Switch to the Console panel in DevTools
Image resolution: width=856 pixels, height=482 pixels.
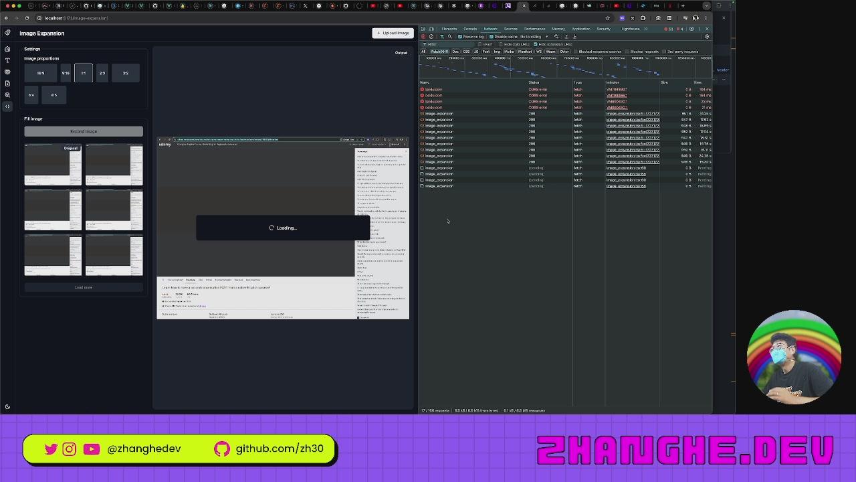469,29
